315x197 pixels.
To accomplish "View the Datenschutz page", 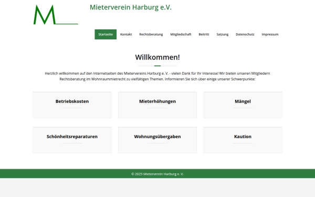I will pos(245,34).
